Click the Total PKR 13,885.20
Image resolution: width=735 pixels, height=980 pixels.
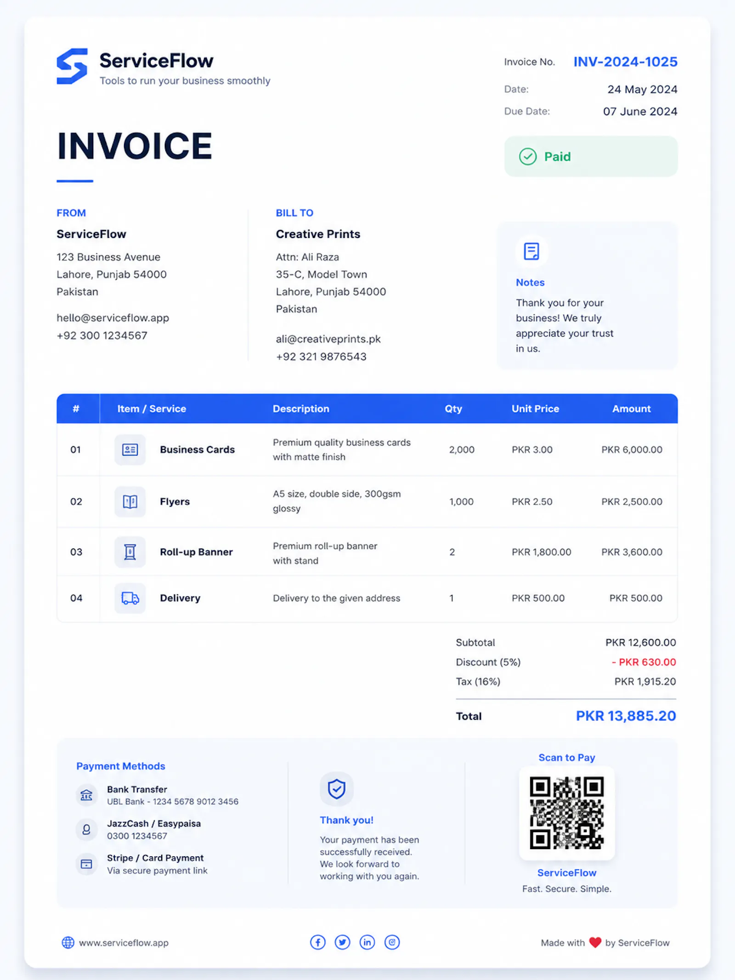626,716
